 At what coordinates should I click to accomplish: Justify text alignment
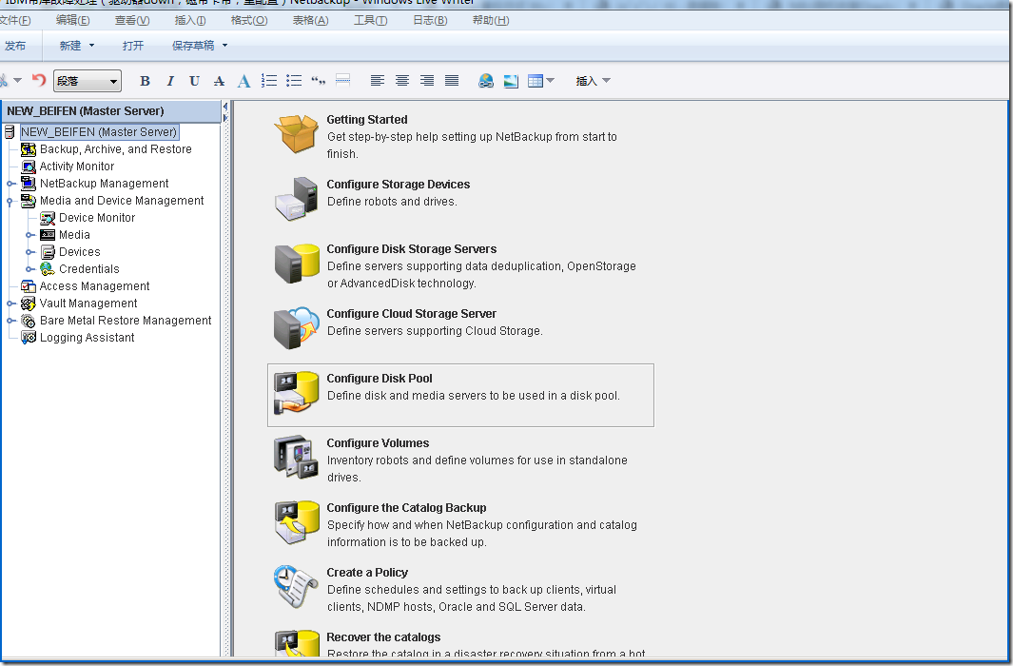[x=452, y=81]
